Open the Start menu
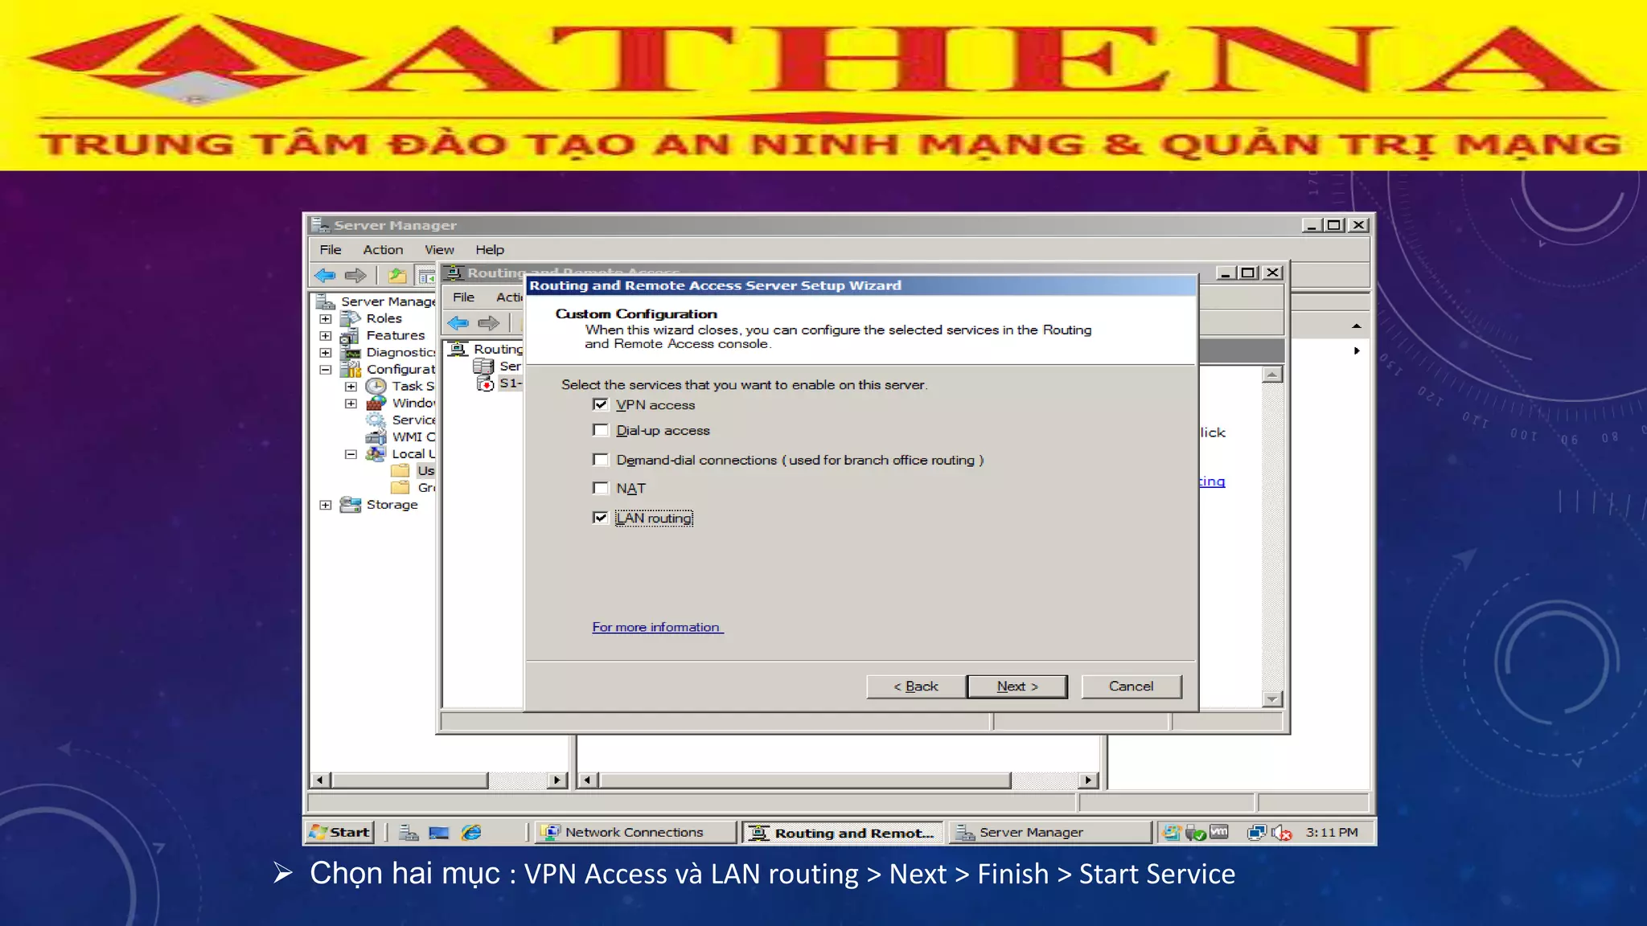1647x926 pixels. click(339, 833)
